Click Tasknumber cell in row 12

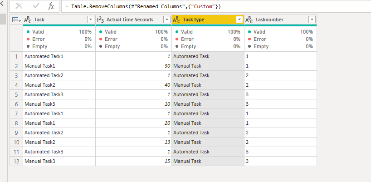(281, 161)
